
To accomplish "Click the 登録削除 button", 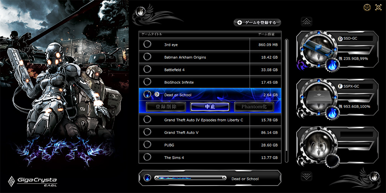I will point(166,107).
